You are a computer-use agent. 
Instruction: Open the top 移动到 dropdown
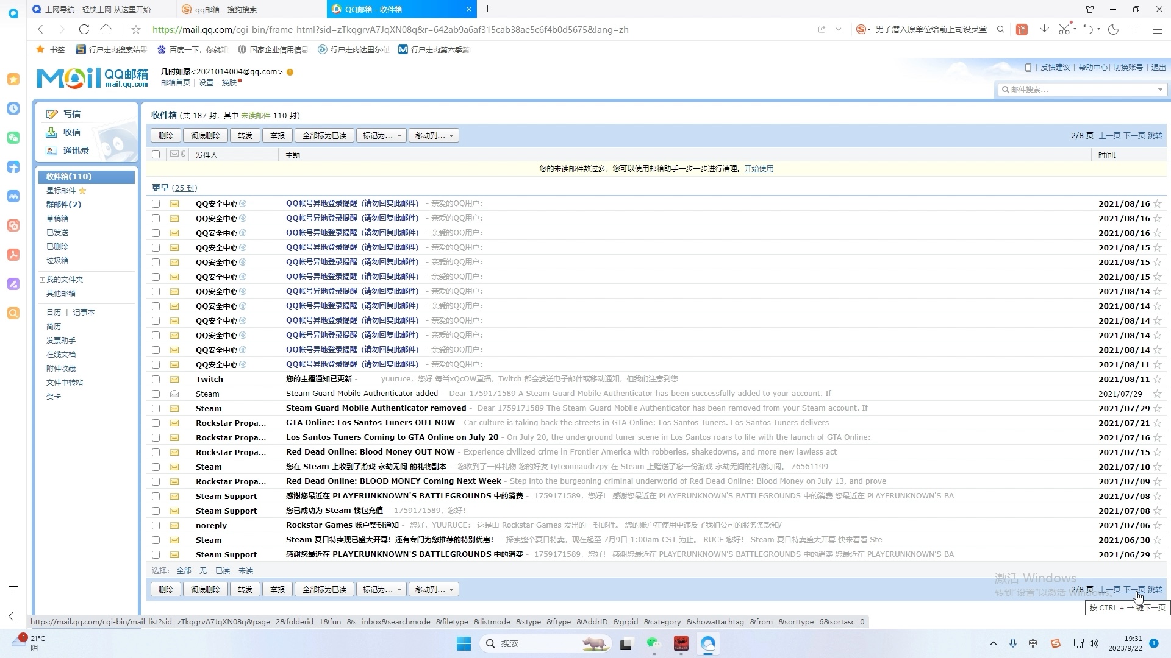[434, 135]
